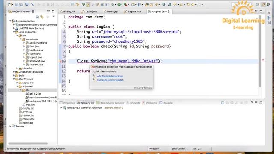Open Data Source Explorer tab

(110, 103)
